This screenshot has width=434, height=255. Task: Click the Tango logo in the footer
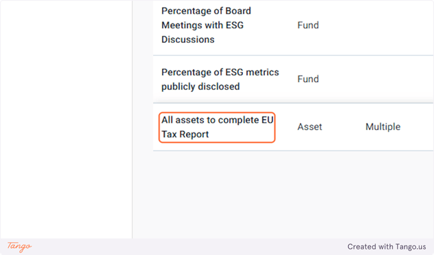click(x=20, y=246)
